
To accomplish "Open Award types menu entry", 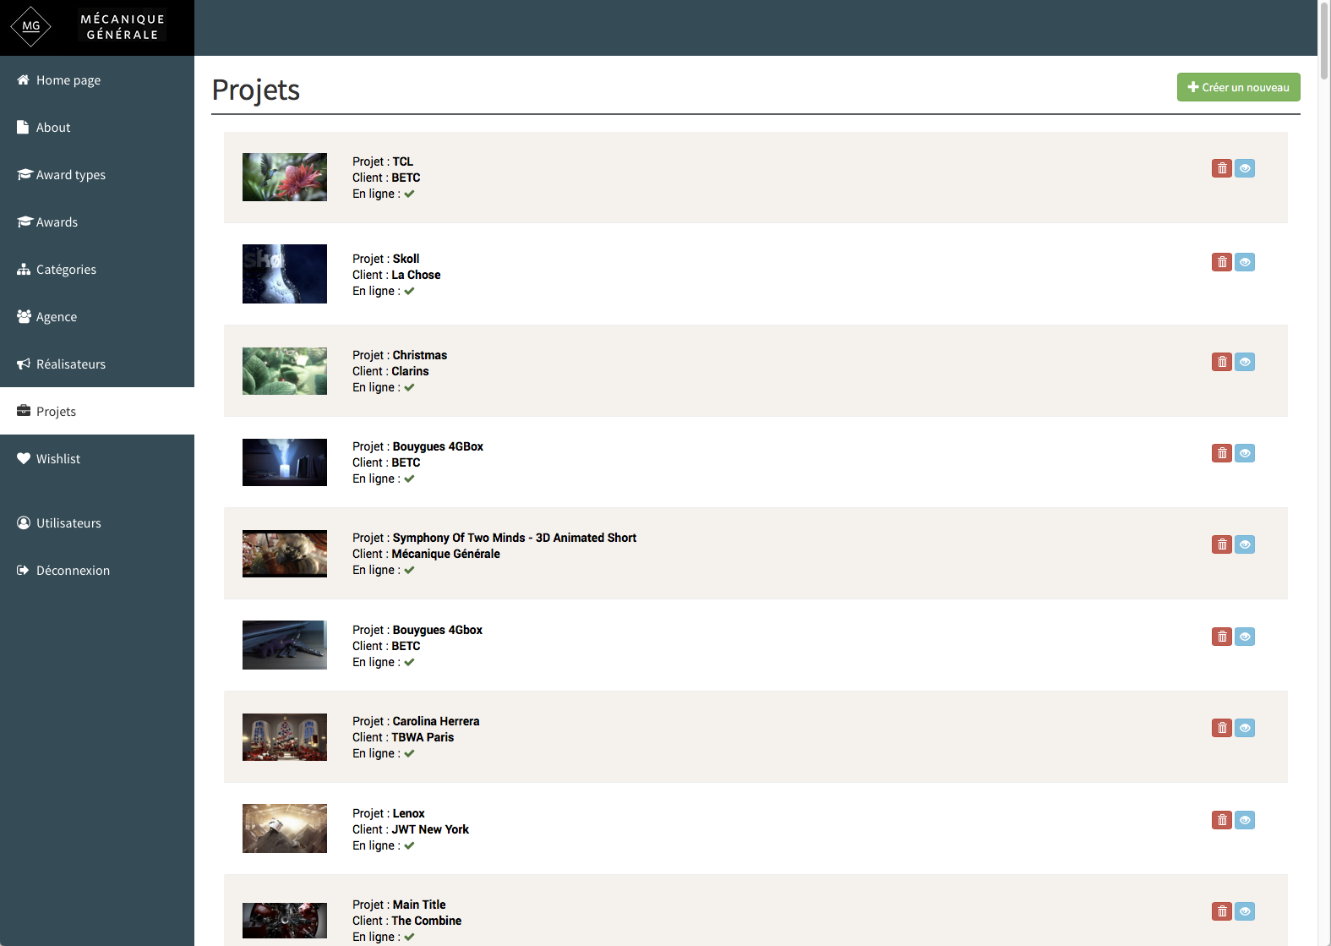I will point(97,175).
